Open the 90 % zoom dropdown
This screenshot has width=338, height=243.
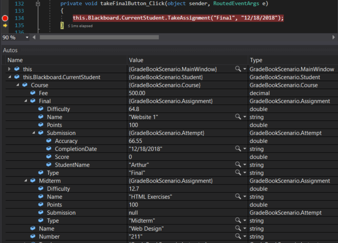27,37
